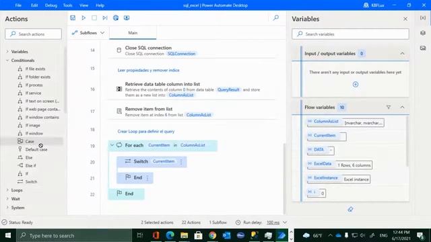This screenshot has height=242, width=431.
Task: Select the Case action
Action: coord(30,141)
